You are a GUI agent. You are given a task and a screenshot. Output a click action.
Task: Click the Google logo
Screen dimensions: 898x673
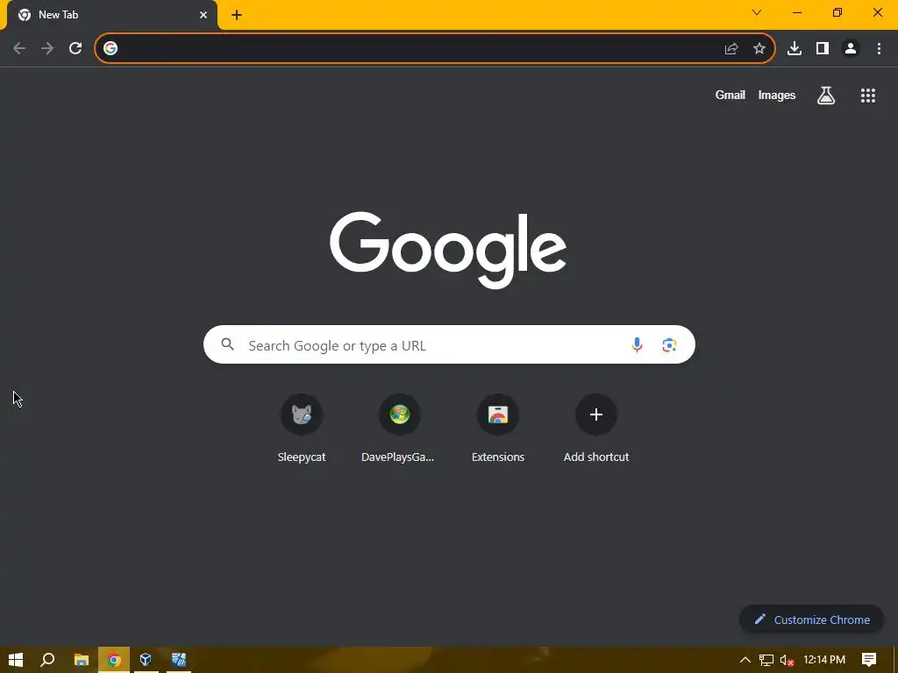click(x=448, y=250)
